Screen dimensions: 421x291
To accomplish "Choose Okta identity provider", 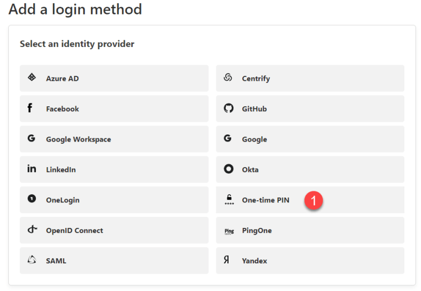I will pos(310,169).
